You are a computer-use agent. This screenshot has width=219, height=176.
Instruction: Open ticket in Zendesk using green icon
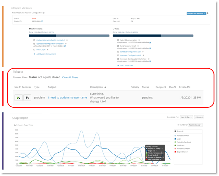(x=19, y=98)
